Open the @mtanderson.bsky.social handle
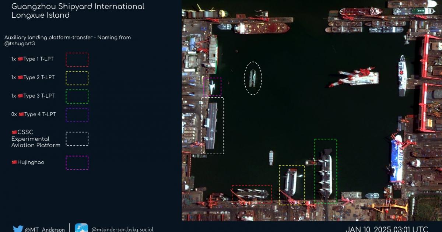The width and height of the screenshot is (442, 232). pos(122,229)
